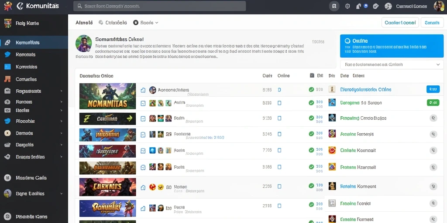Click into the search field in the top bar
Screen dimensions: 447x223
pos(160,6)
